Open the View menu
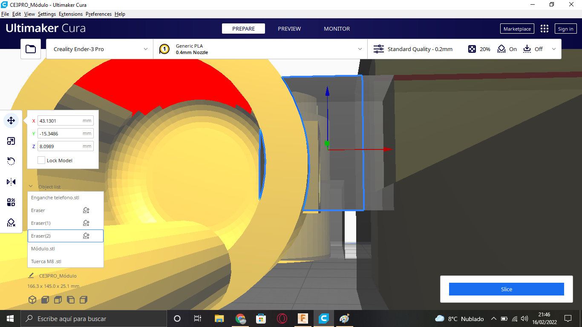Screen dimensions: 582x327 [29, 14]
